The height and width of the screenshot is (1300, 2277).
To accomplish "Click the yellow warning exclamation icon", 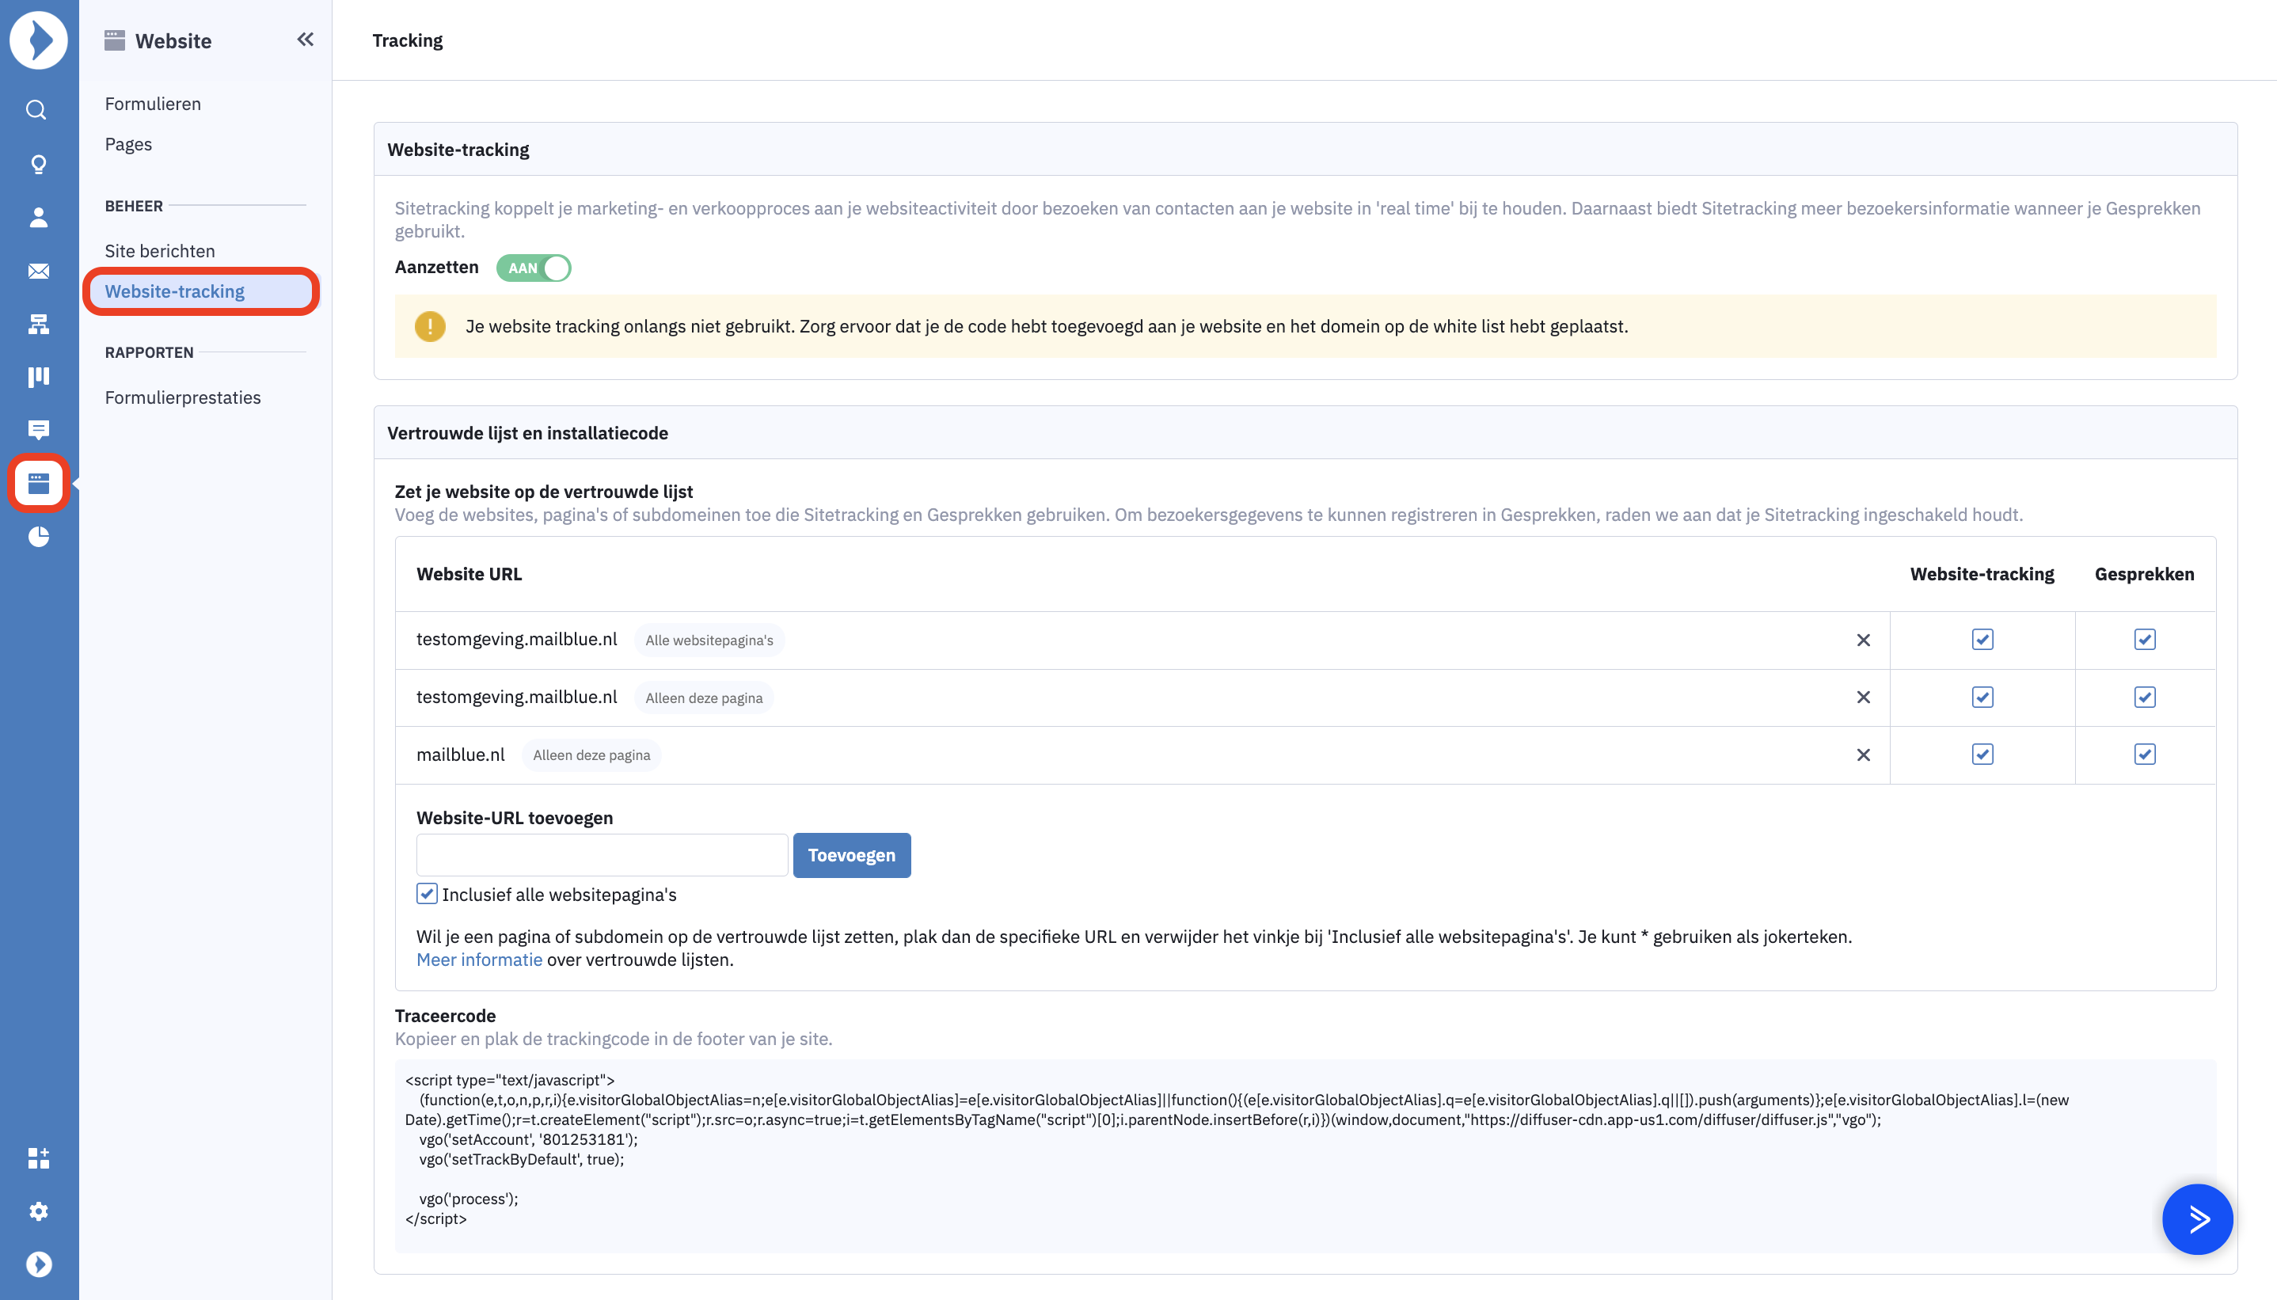I will pos(429,327).
